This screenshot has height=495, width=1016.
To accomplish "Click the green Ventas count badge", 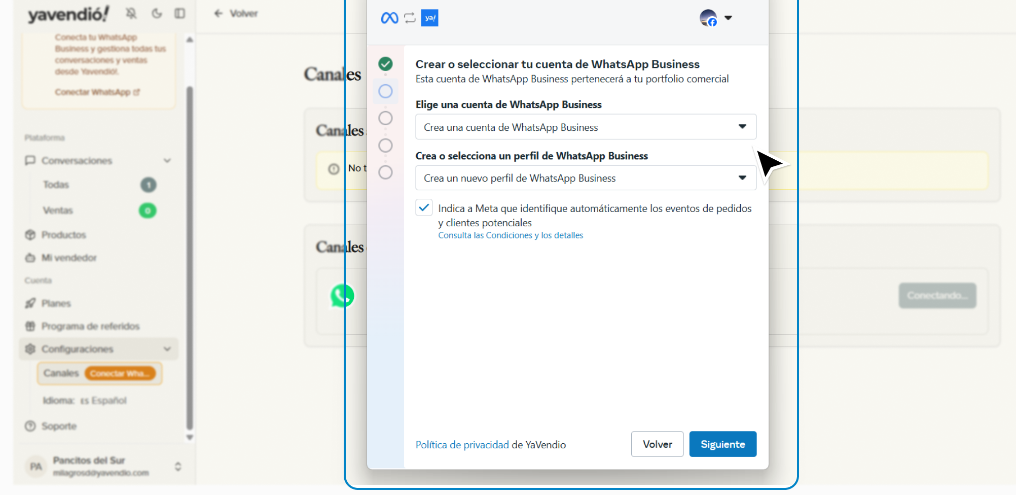I will [x=148, y=210].
